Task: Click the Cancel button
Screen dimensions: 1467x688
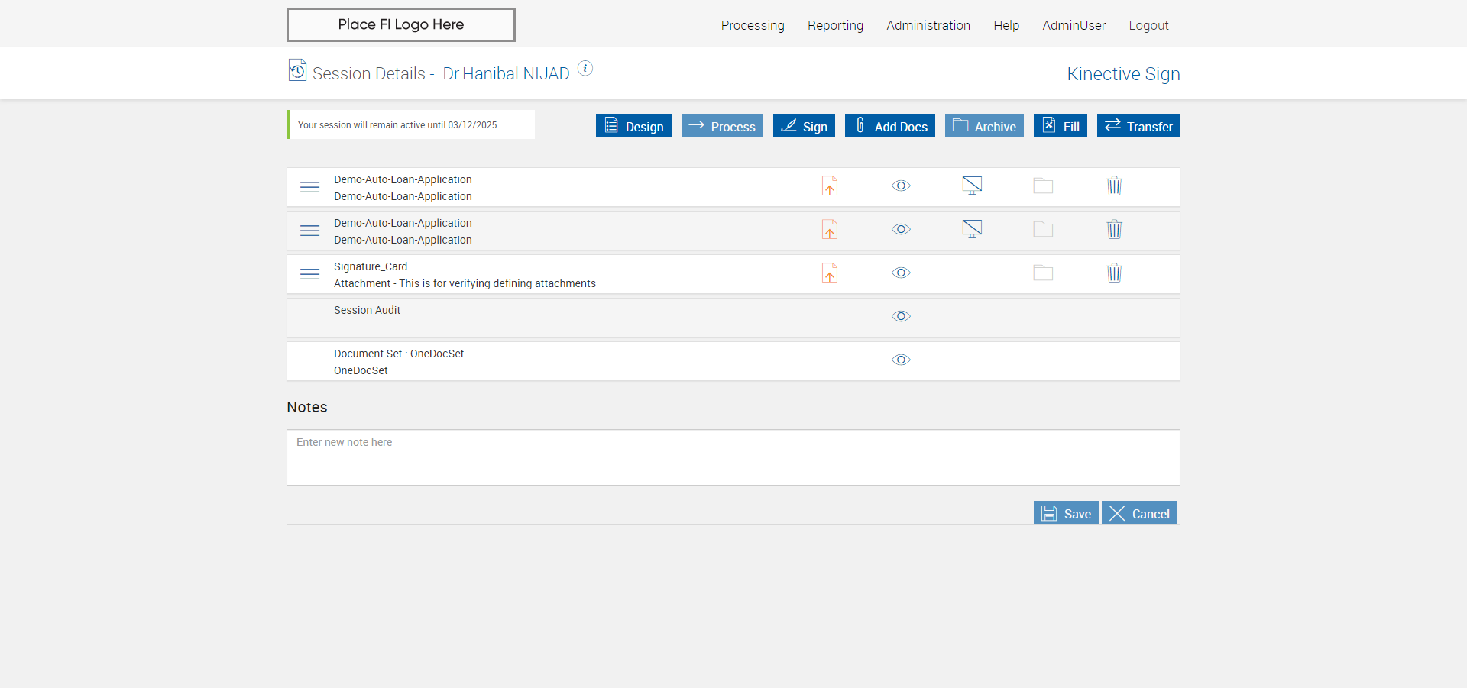Action: [x=1139, y=513]
